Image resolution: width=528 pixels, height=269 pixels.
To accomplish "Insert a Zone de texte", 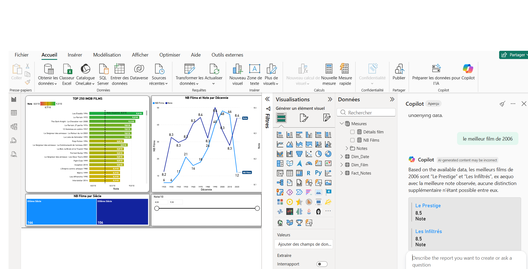I will [x=254, y=75].
